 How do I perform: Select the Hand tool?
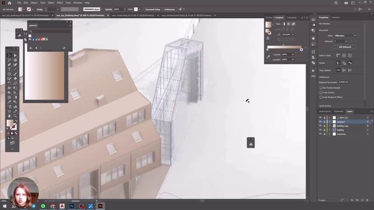pyautogui.click(x=9, y=116)
